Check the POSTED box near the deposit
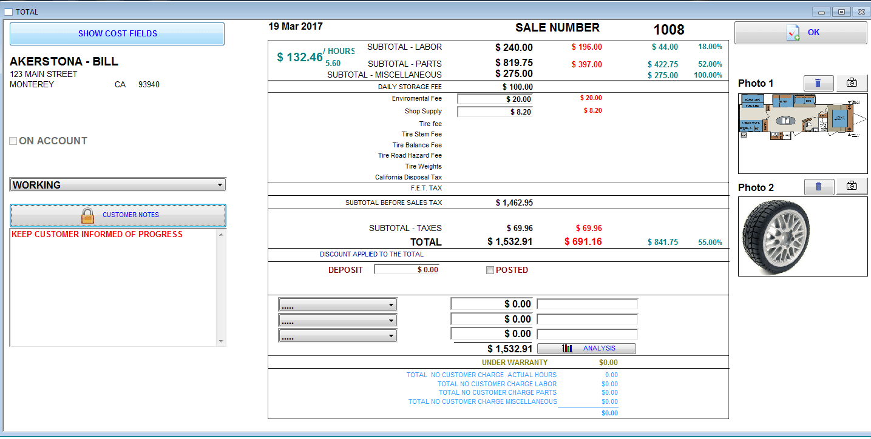Viewport: 871px width, 439px height. point(490,270)
